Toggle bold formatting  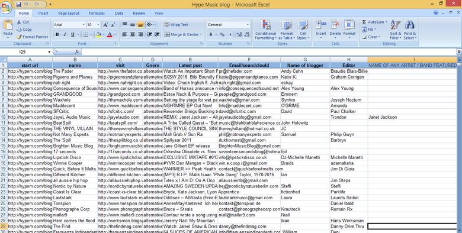(x=57, y=35)
